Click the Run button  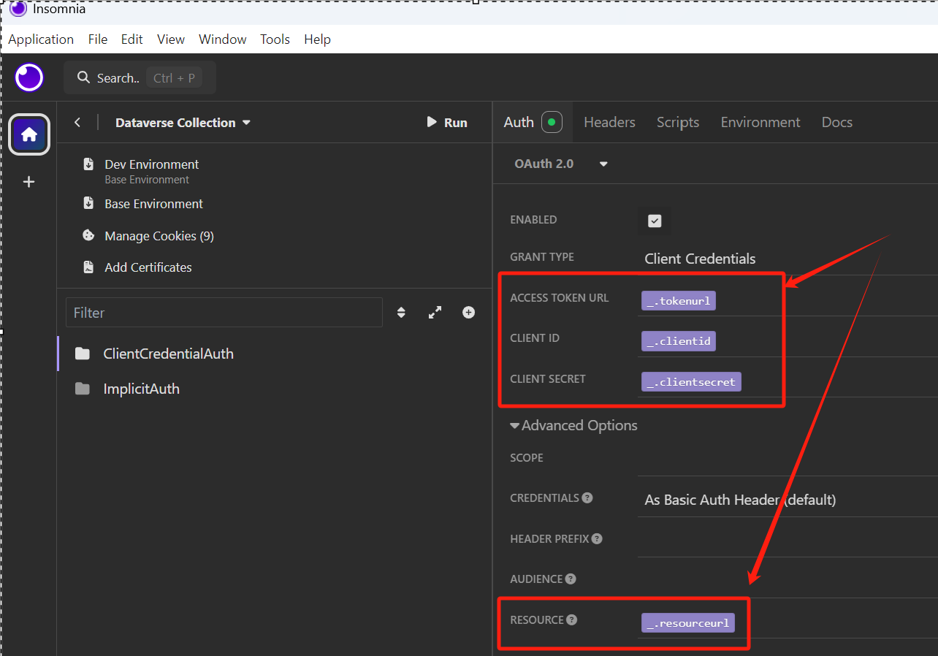(x=447, y=123)
